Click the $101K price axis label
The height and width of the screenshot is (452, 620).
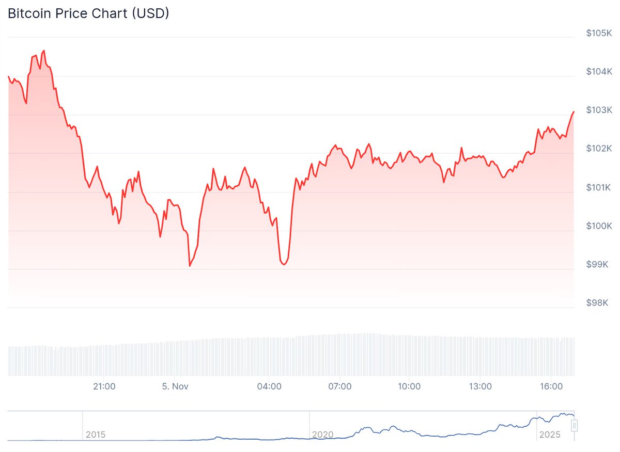[x=598, y=187]
